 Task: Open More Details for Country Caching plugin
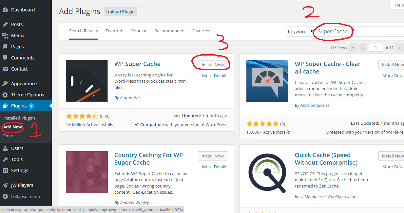point(215,167)
